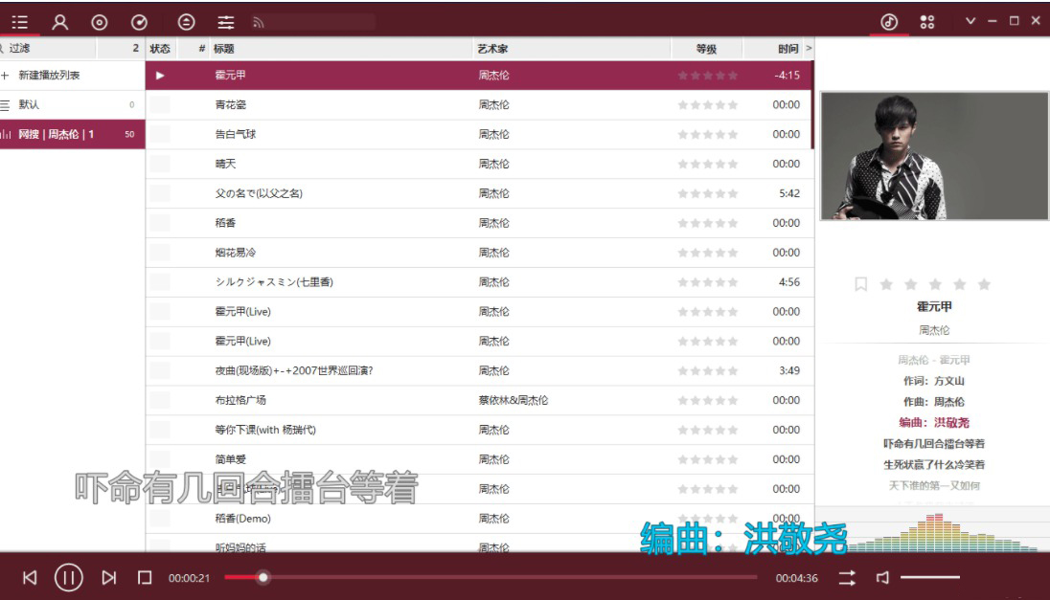The image size is (1050, 600).
Task: Create new playlist via 新建播放列表
Action: pos(49,75)
